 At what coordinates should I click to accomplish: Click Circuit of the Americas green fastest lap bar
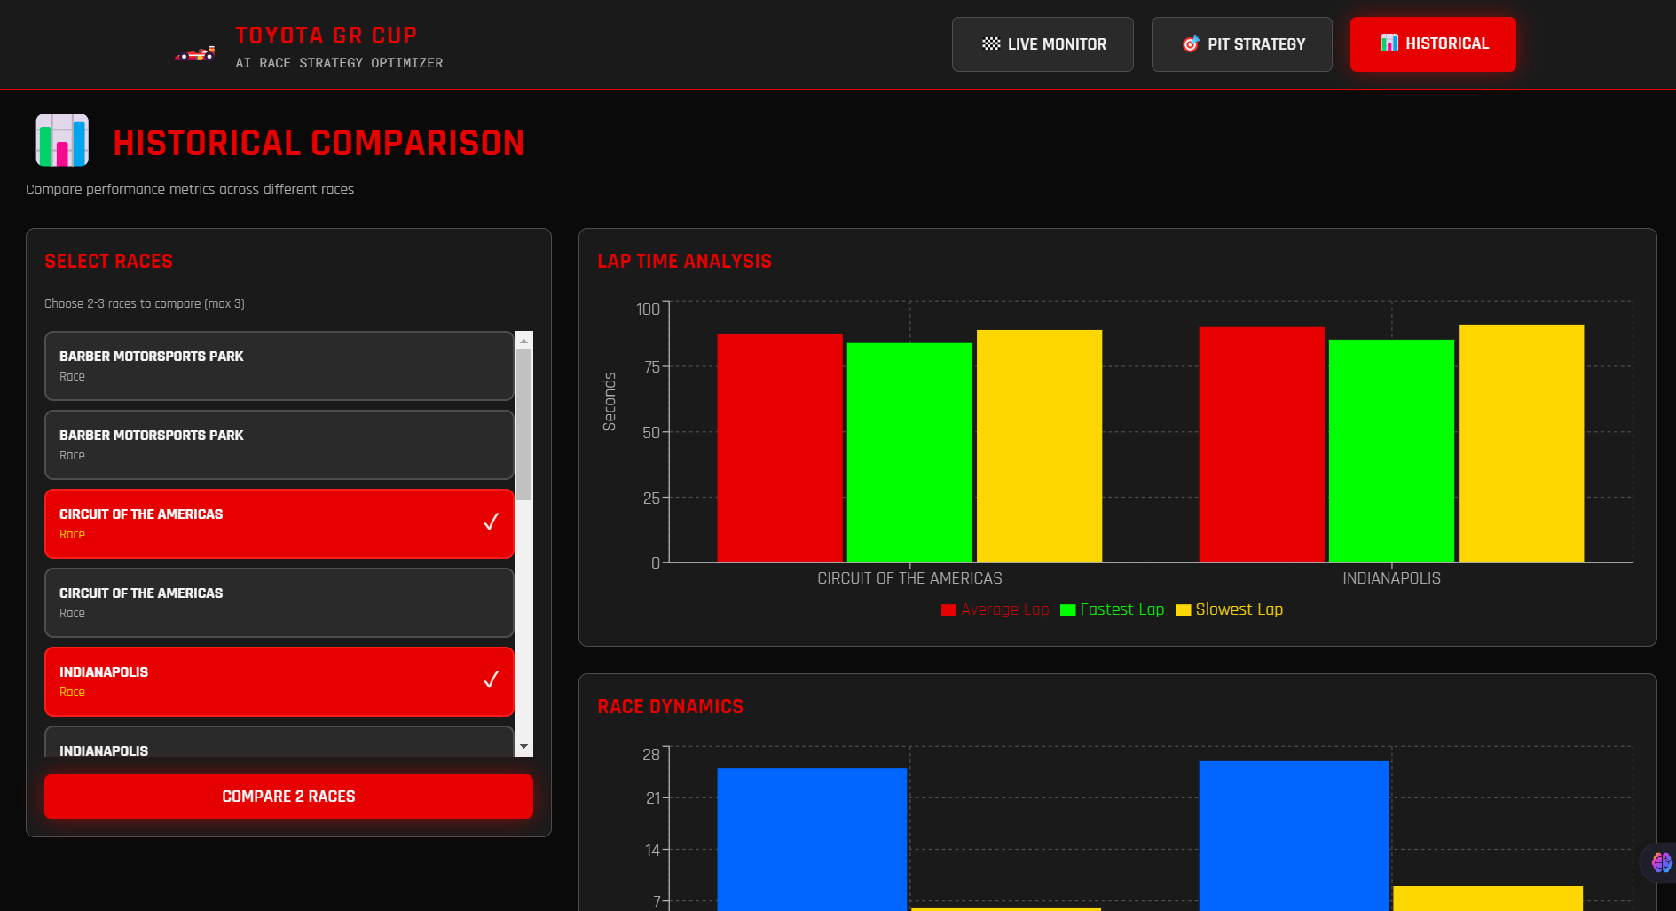(909, 452)
